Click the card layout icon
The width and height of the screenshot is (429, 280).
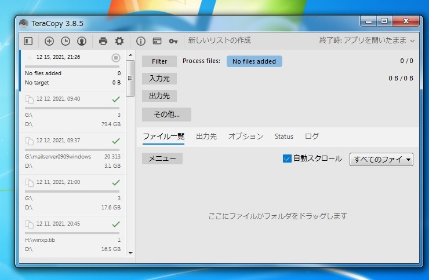pos(157,41)
